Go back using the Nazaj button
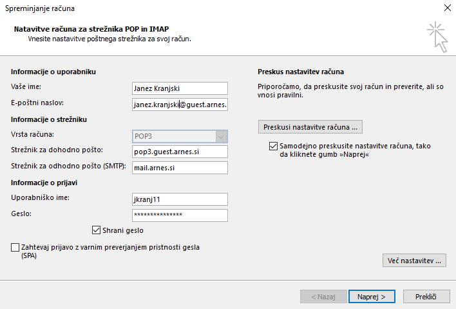Screen dimensions: 456x309 pos(323,297)
